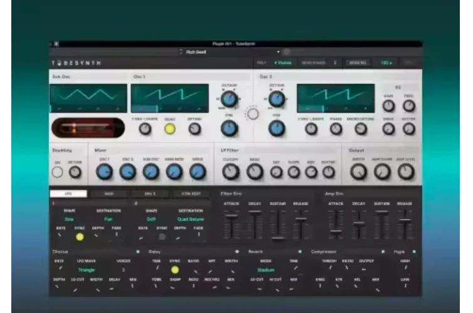Open the Rich Swell preset dropdown
Screen dimensions: 473x313
point(230,52)
